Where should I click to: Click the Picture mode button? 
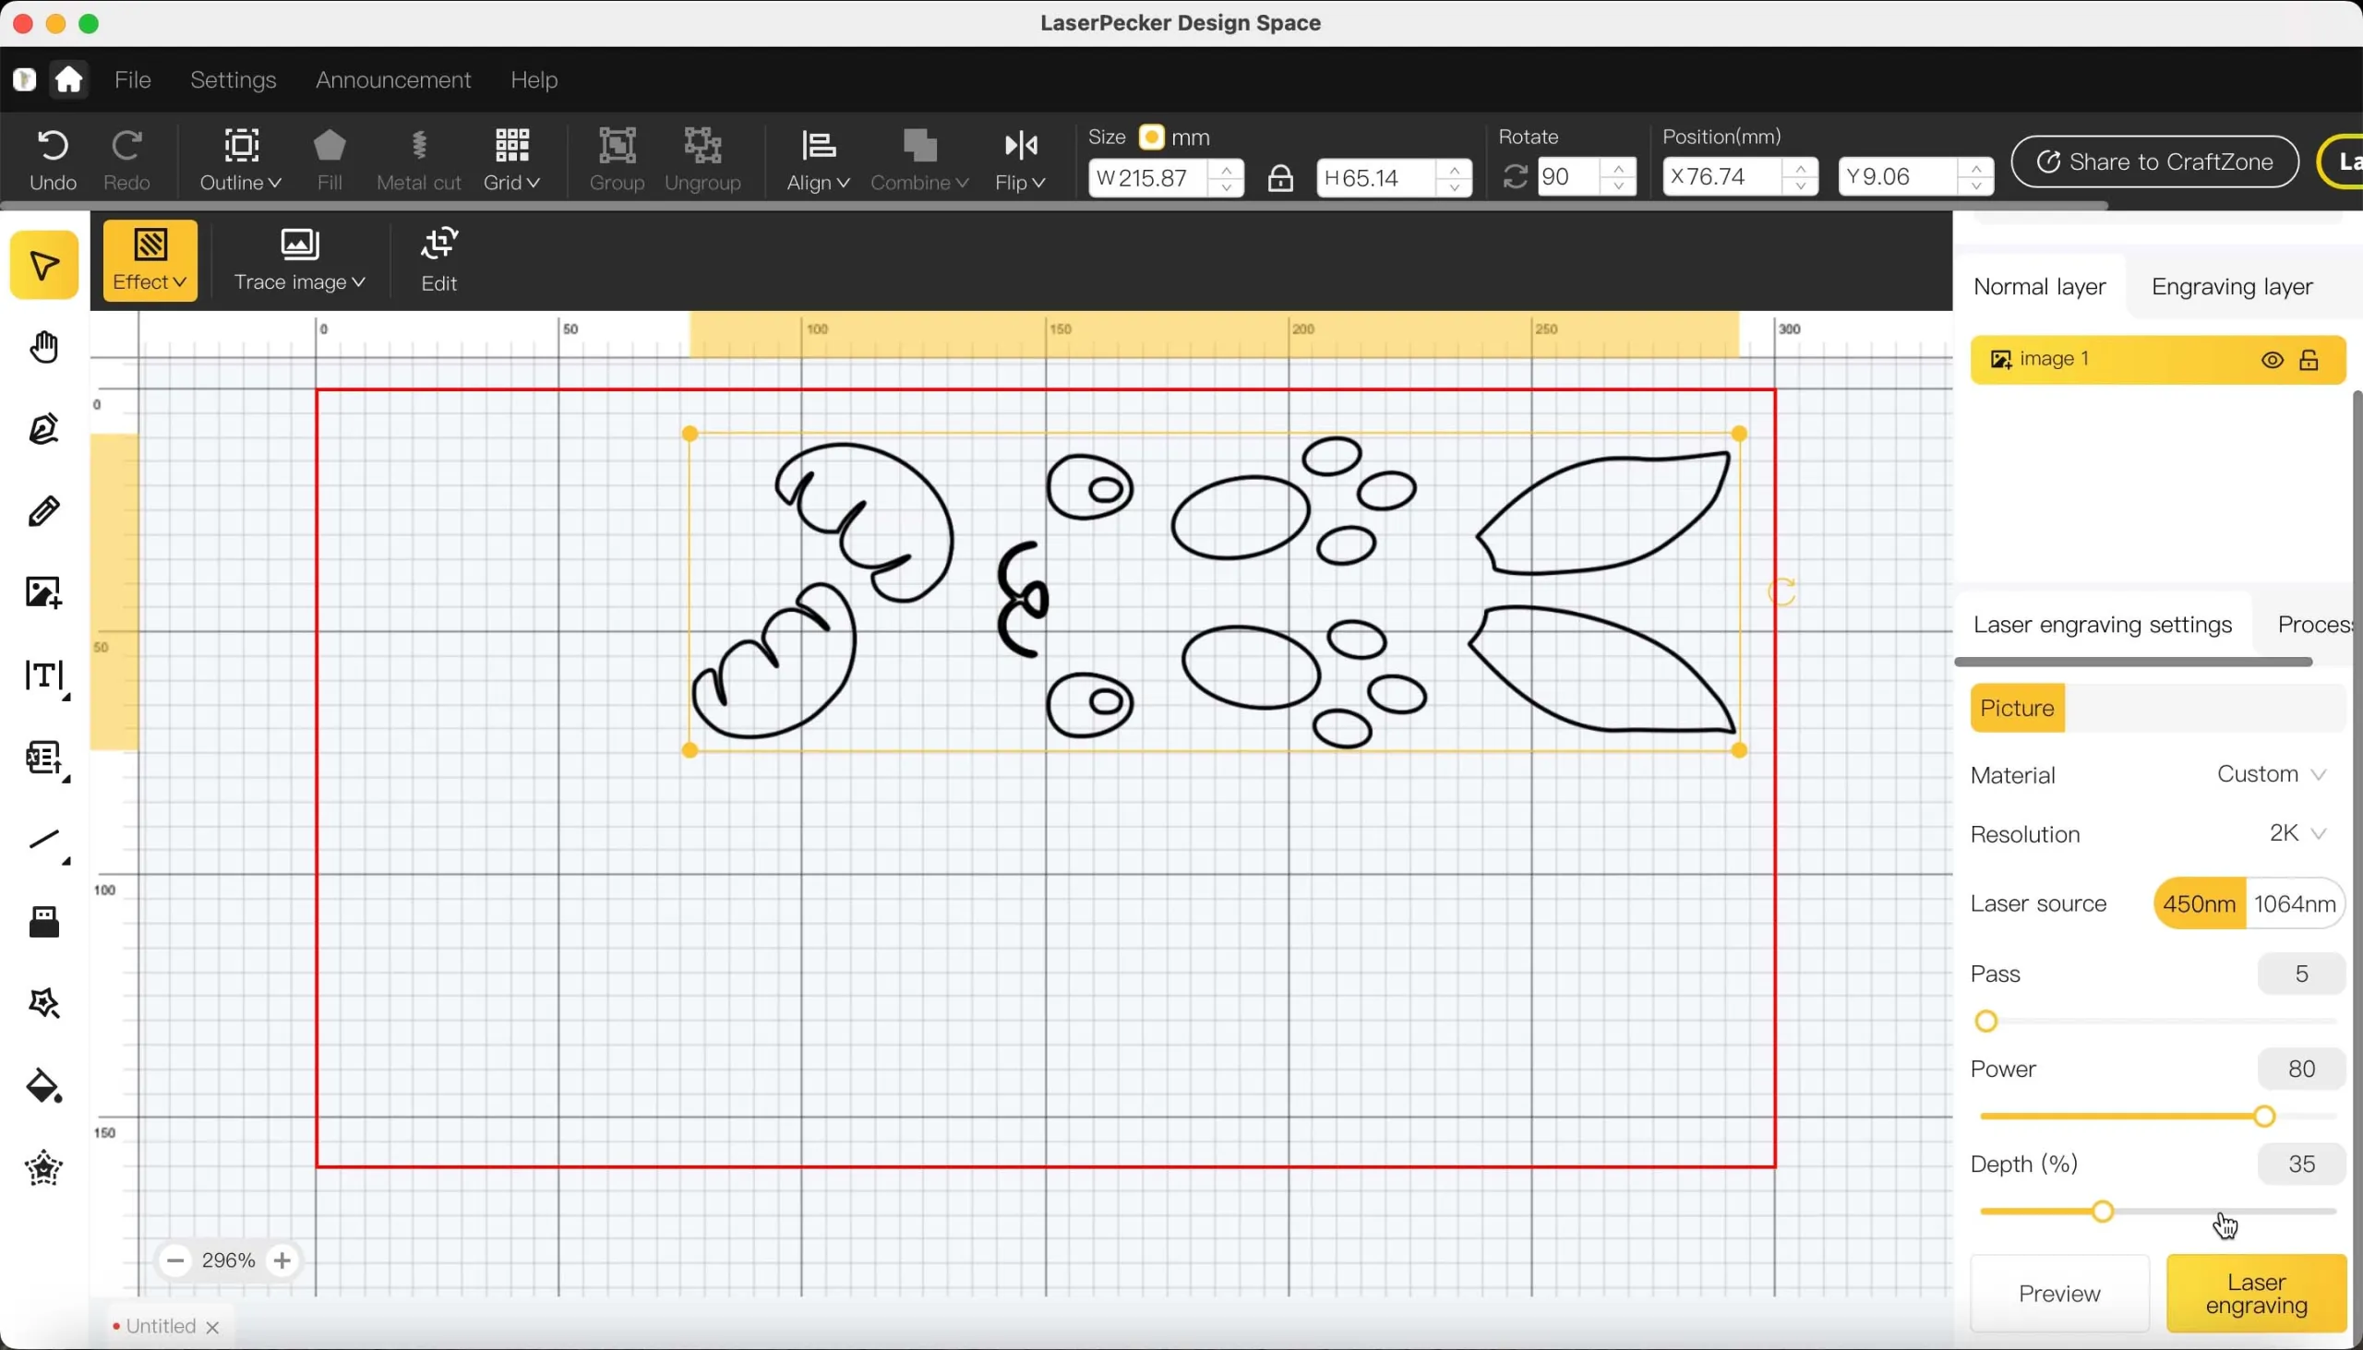(x=2017, y=709)
